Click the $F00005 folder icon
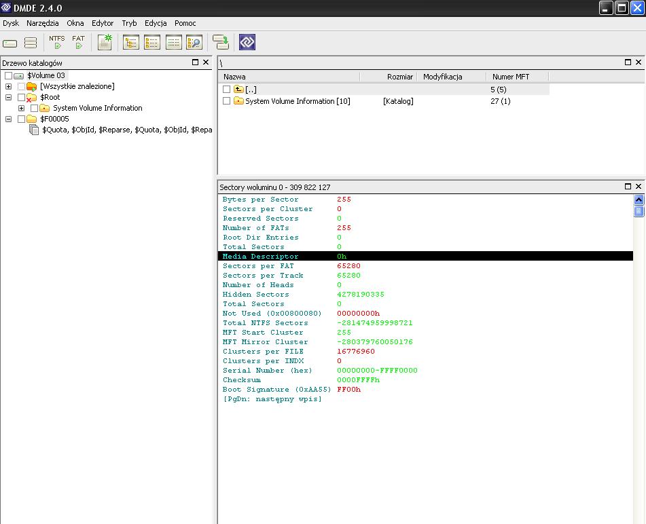The width and height of the screenshot is (646, 524). 32,119
